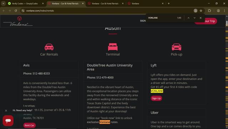The image size is (228, 129).
Task: Click the DoubleTree Austin University Area title
Action: 110,67
